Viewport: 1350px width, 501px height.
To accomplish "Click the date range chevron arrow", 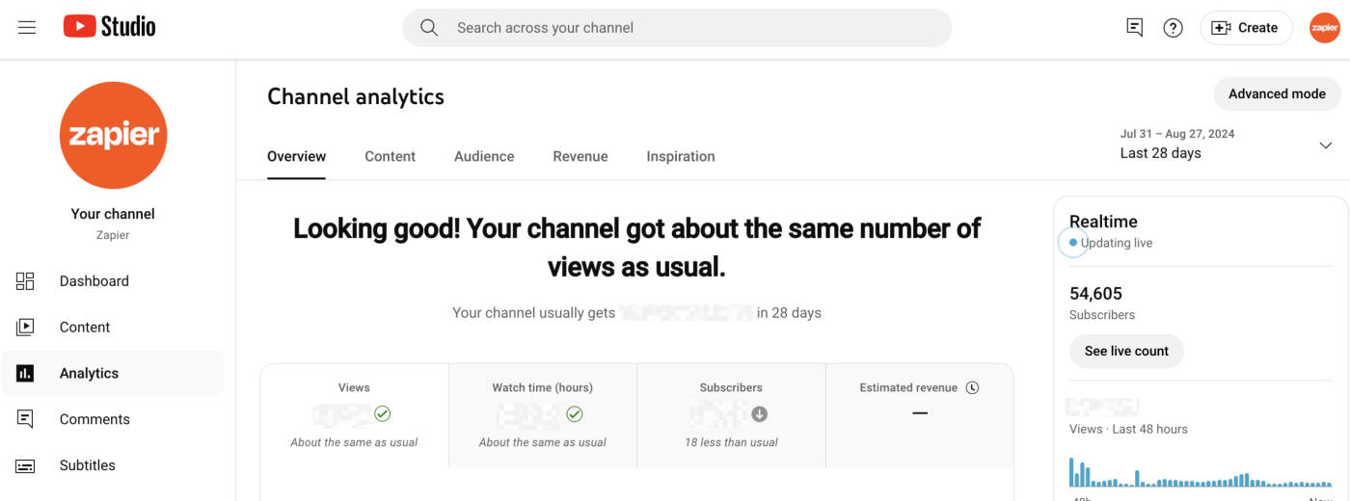I will [x=1325, y=145].
